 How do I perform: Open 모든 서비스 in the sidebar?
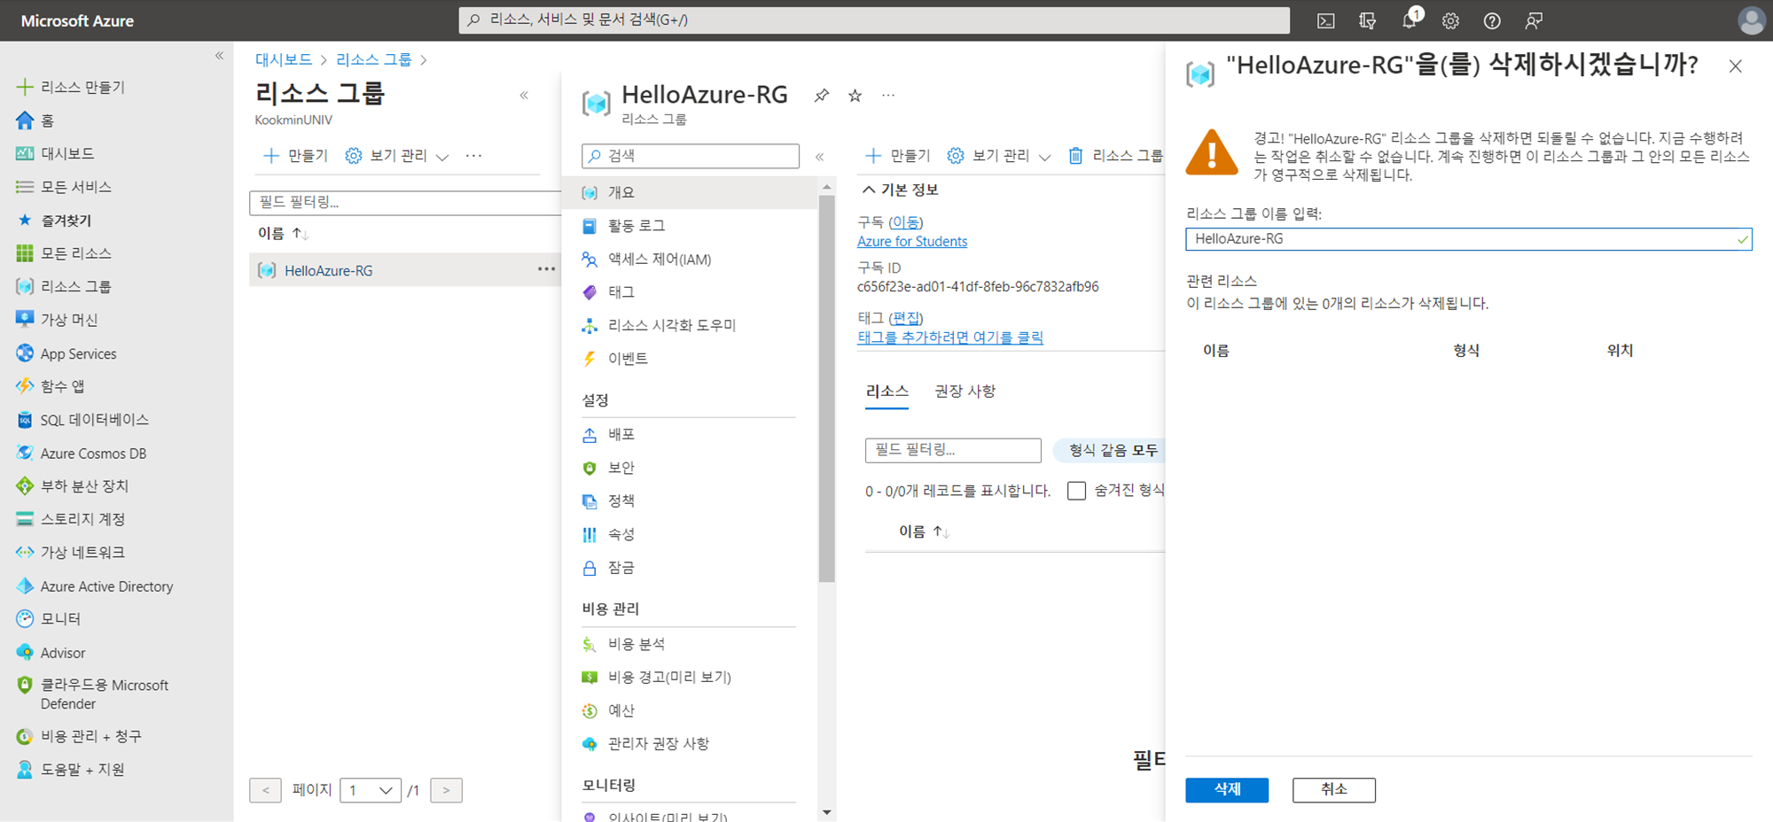[64, 187]
